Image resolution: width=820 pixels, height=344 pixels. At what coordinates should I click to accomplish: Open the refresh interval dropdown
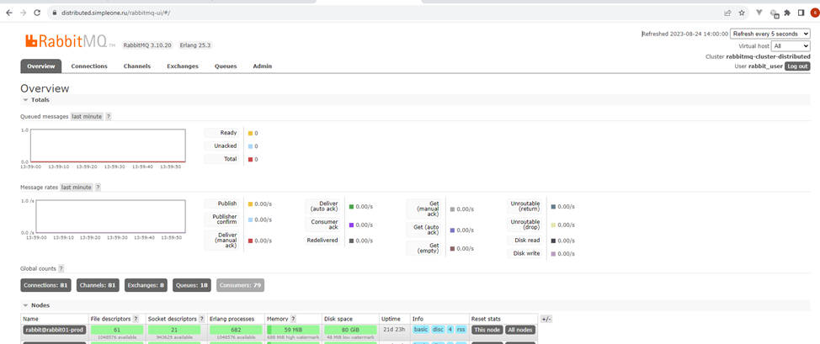[x=769, y=34]
